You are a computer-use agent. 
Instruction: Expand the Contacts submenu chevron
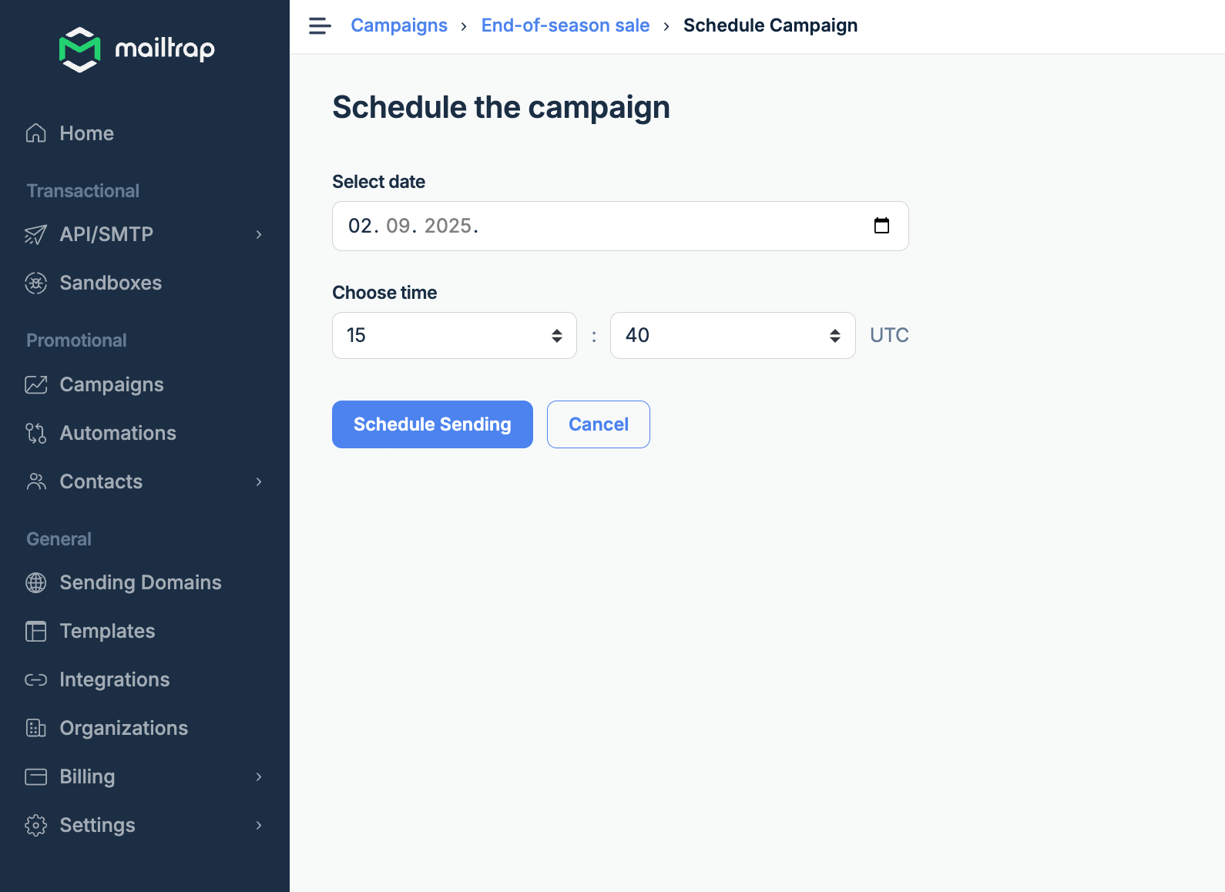258,481
